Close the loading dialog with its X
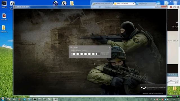180x101 pixels. tap(109, 47)
